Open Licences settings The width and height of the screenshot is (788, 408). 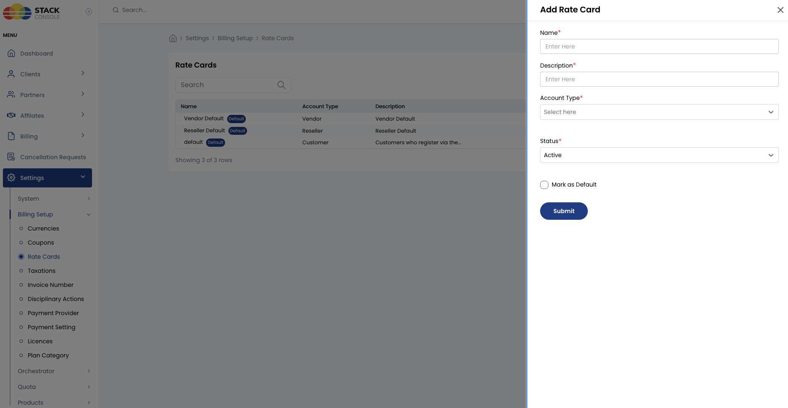click(x=40, y=341)
